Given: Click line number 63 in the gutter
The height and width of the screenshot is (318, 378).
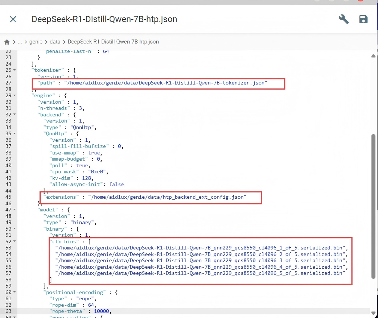Looking at the screenshot, I should click(x=8, y=311).
